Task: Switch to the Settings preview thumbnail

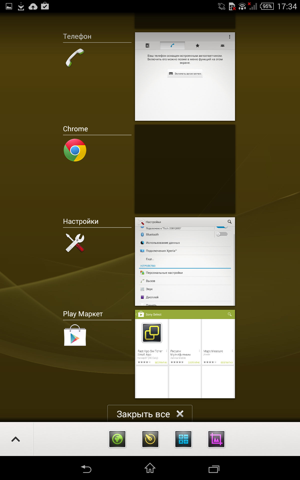Action: pos(185,261)
